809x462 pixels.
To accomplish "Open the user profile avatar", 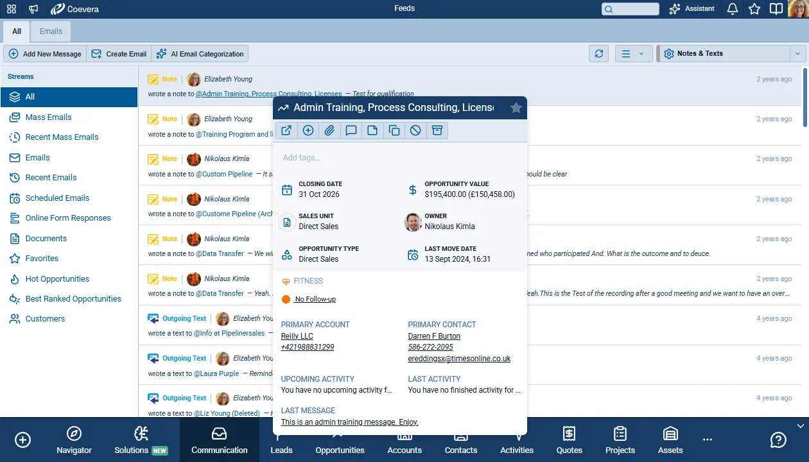I will (x=798, y=9).
